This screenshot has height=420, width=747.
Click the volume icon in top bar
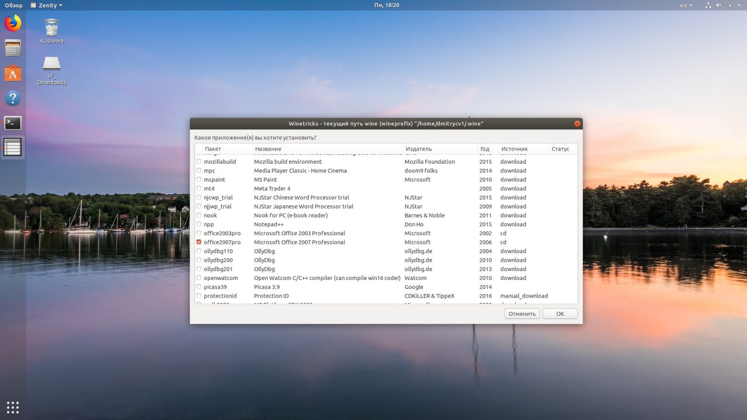click(x=719, y=5)
